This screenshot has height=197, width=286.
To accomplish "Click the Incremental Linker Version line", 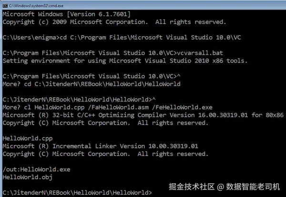I will click(100, 146).
